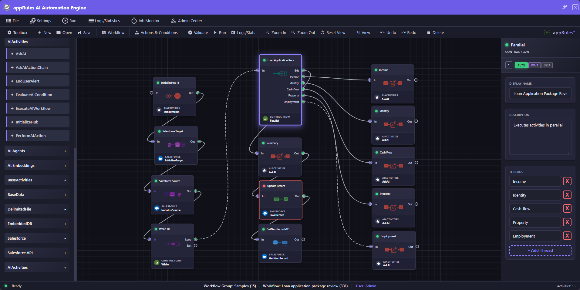
Task: Validate the workflow
Action: [198, 32]
